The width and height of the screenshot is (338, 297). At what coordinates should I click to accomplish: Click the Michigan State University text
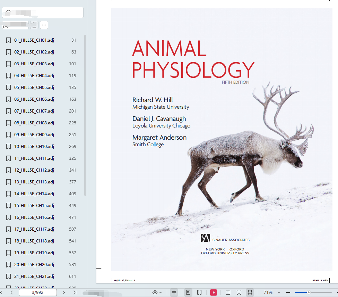pyautogui.click(x=161, y=107)
